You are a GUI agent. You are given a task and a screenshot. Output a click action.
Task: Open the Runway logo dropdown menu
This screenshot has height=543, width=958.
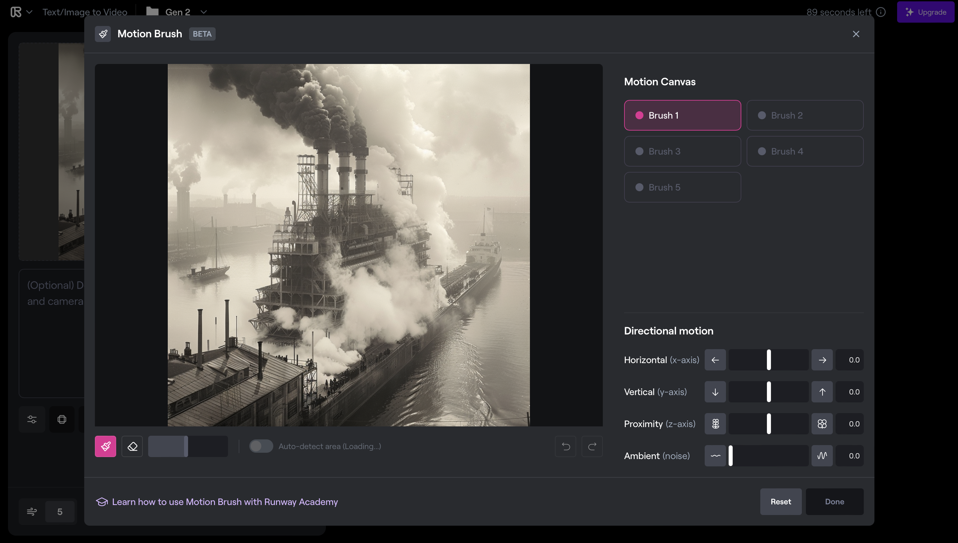[x=21, y=12]
